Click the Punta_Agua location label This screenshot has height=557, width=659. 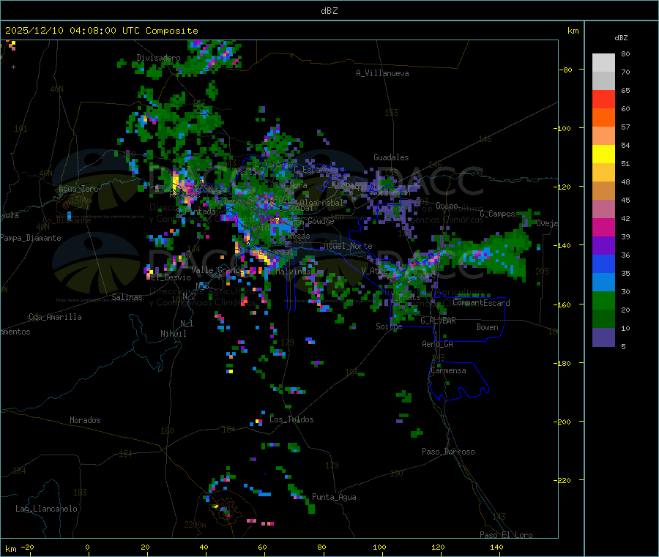pos(334,497)
